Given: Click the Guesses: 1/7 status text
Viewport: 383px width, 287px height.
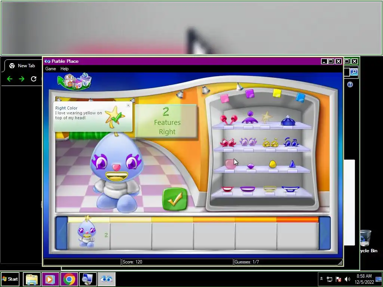Looking at the screenshot, I should tap(246, 262).
